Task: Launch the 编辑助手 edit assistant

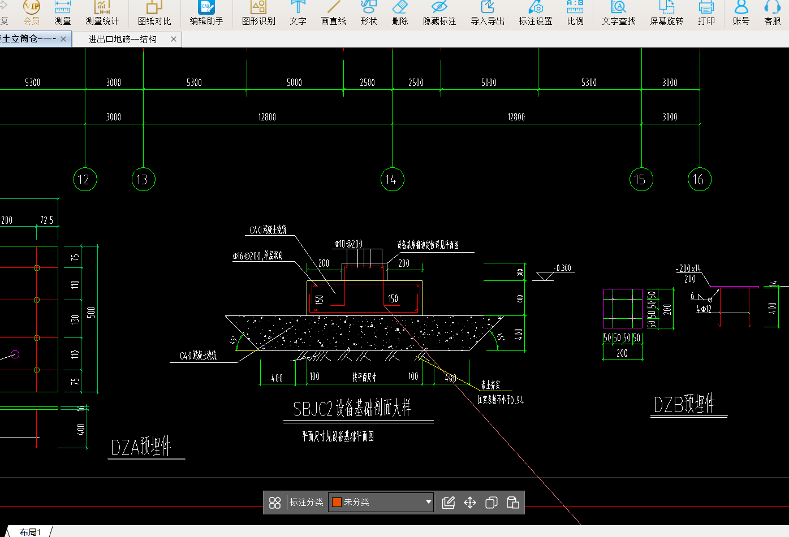Action: [206, 13]
